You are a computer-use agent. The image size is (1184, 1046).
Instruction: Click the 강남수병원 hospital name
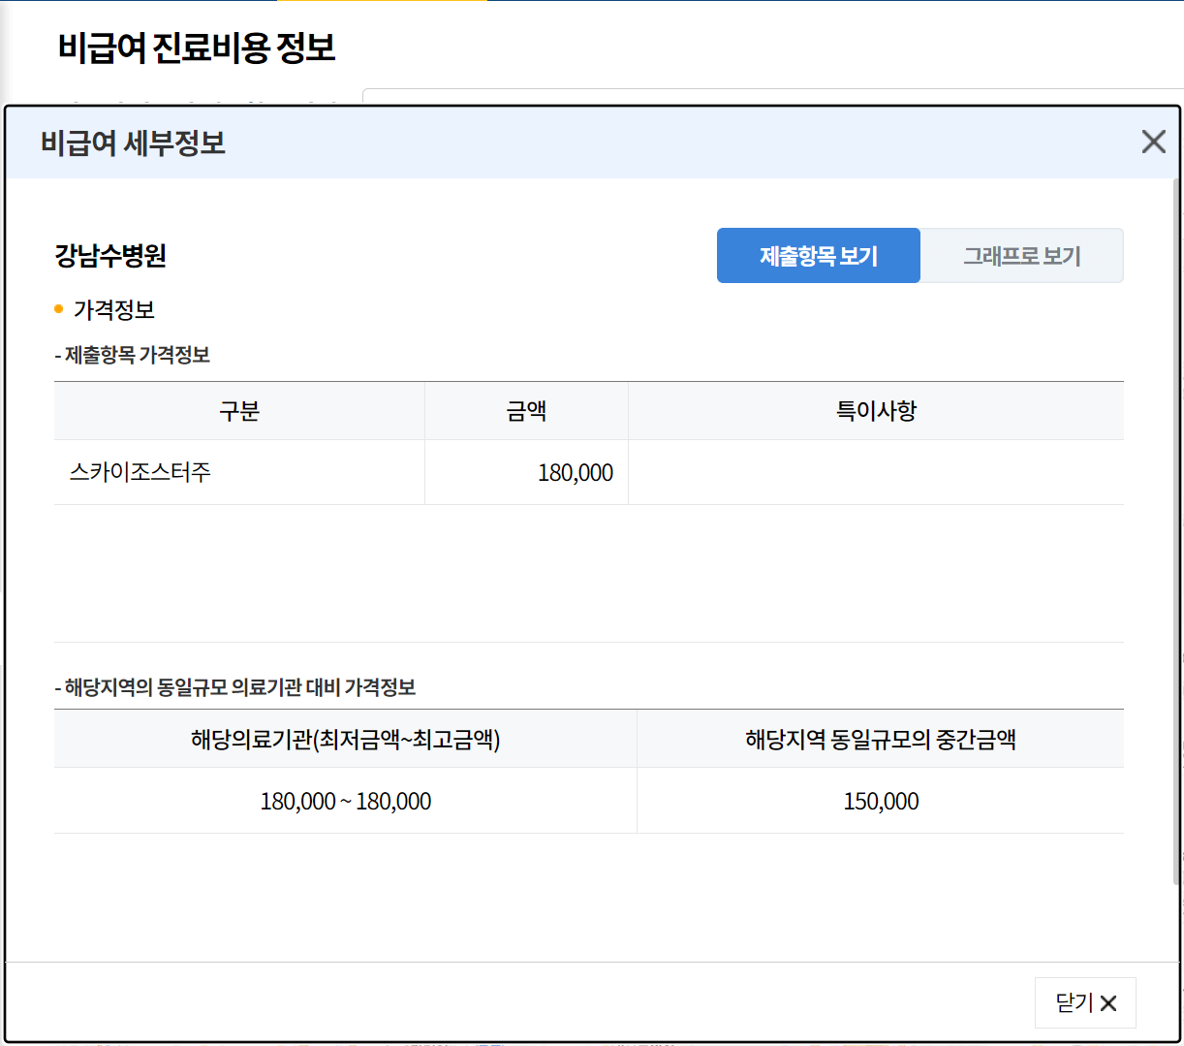tap(110, 256)
